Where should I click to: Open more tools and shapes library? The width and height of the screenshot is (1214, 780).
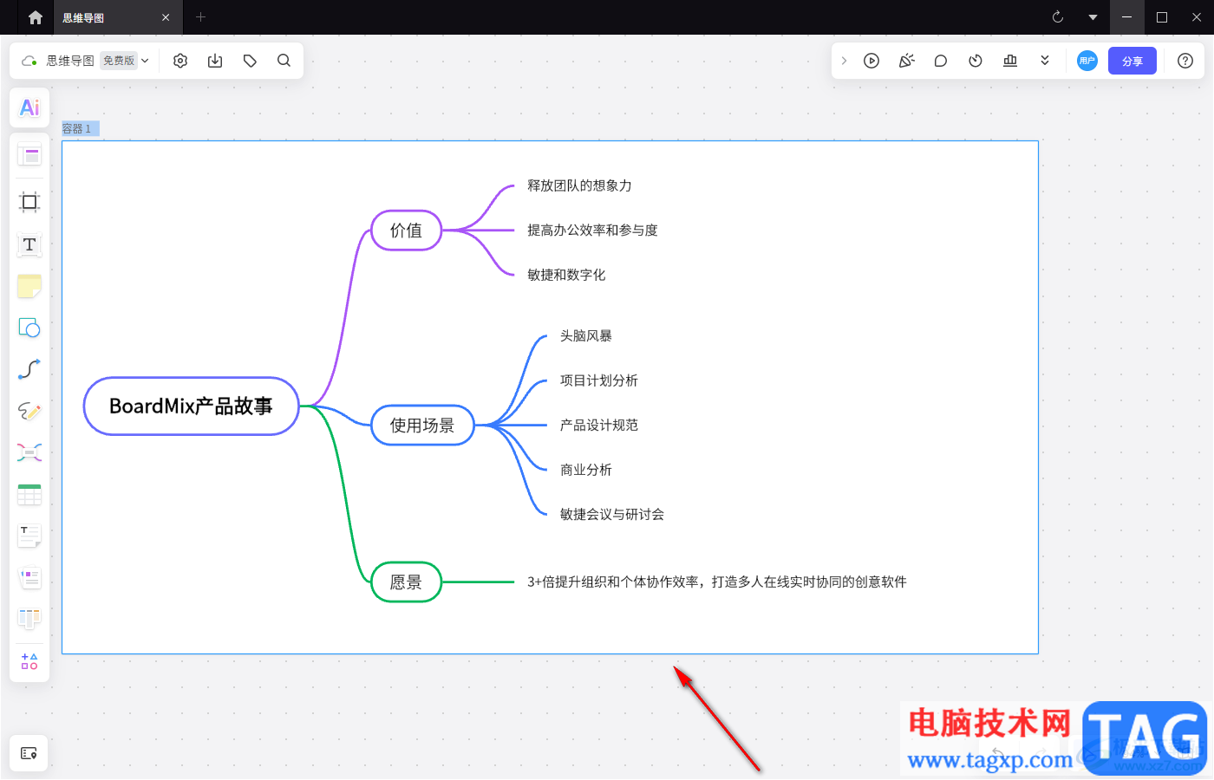point(29,661)
